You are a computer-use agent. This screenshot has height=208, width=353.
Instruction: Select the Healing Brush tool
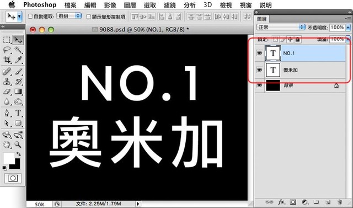click(7, 72)
